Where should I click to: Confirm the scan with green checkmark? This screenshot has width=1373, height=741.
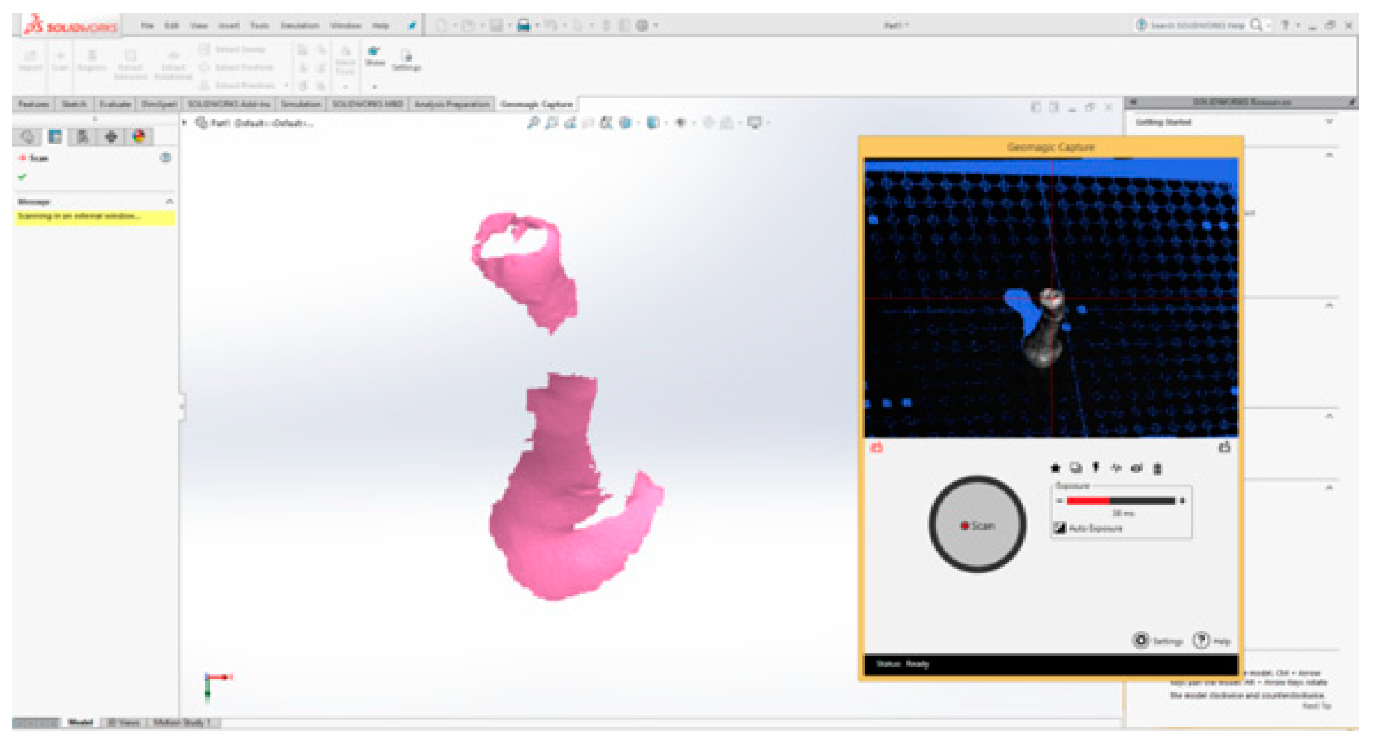tap(23, 177)
